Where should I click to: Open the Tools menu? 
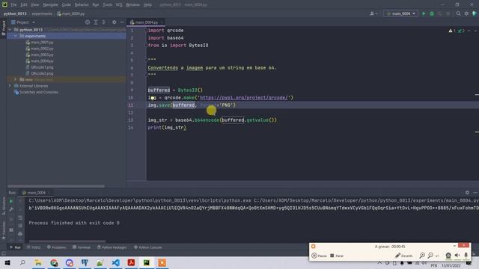click(x=107, y=5)
